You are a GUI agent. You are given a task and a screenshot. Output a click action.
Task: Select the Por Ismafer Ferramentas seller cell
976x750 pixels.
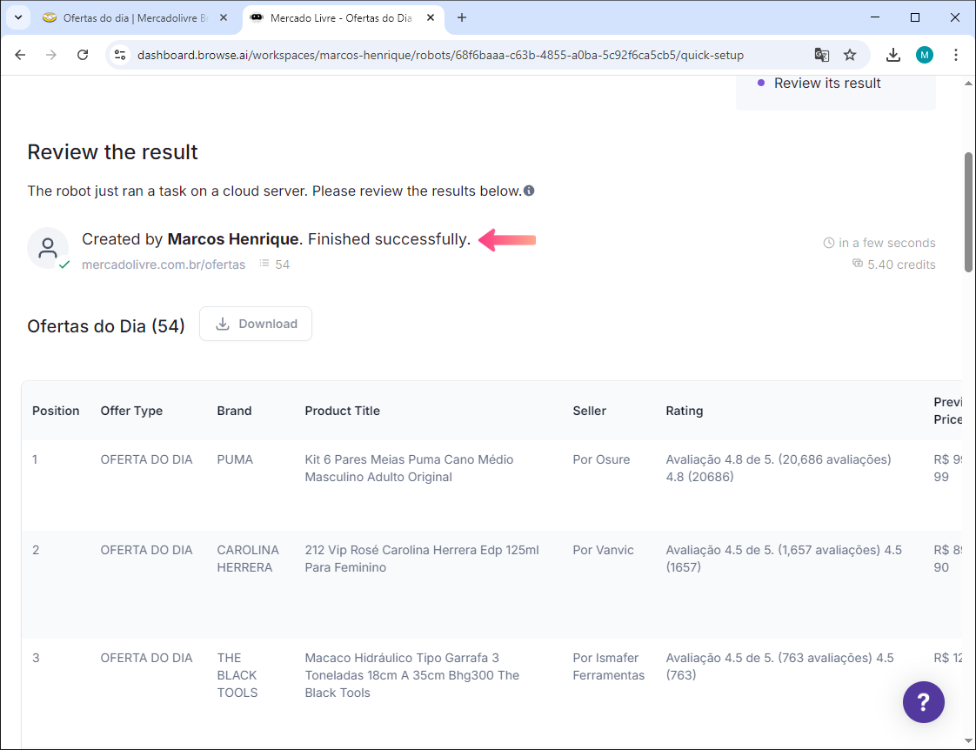[609, 666]
